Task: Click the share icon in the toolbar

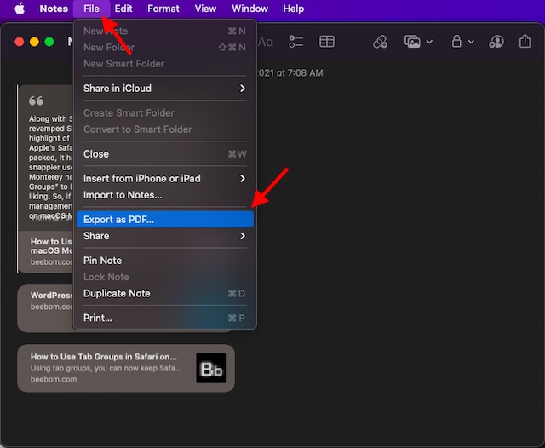Action: (525, 41)
